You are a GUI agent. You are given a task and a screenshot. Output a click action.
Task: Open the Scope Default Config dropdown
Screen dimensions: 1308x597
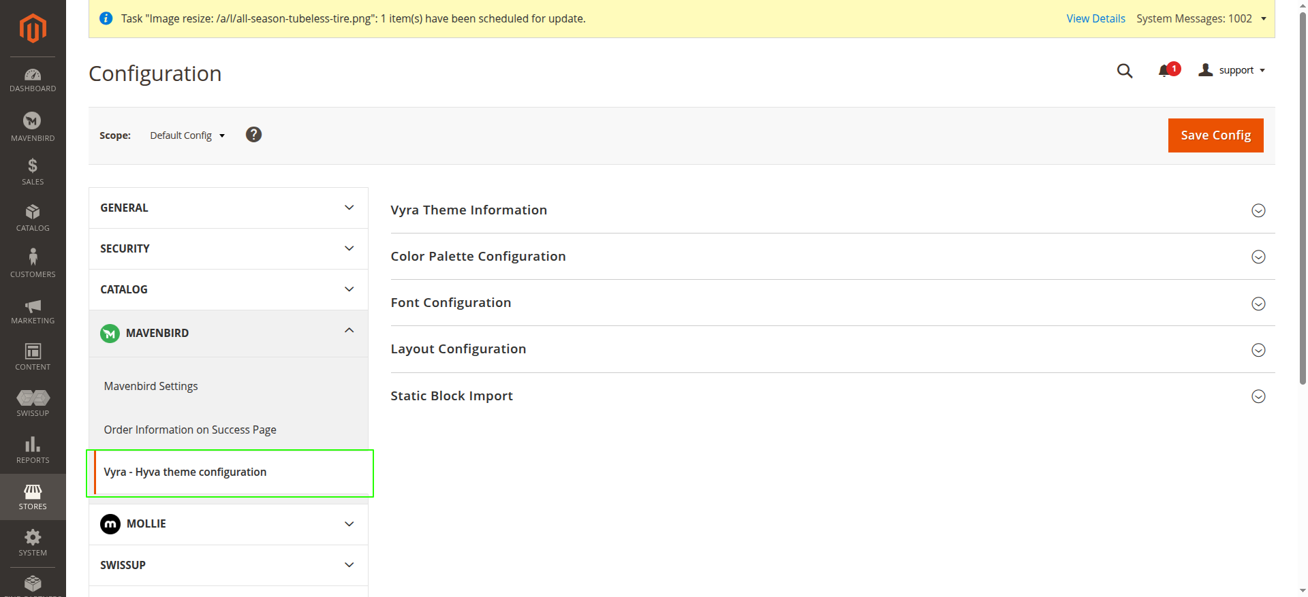point(187,135)
